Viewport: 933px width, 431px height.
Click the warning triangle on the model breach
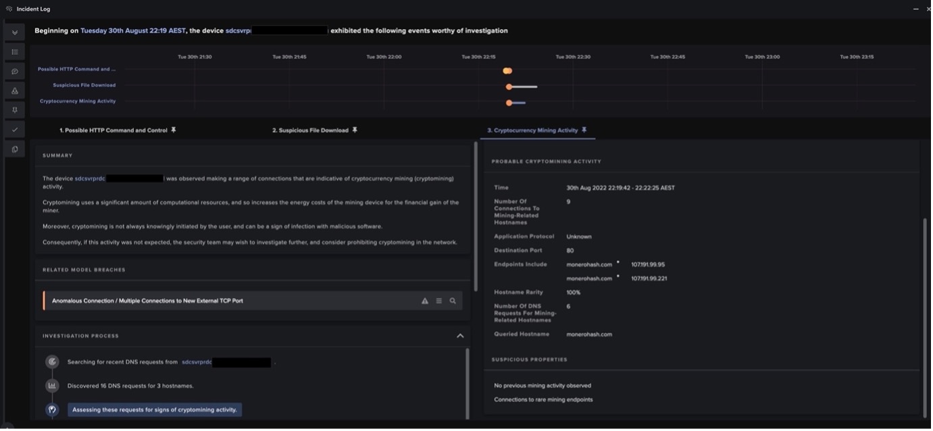click(425, 301)
